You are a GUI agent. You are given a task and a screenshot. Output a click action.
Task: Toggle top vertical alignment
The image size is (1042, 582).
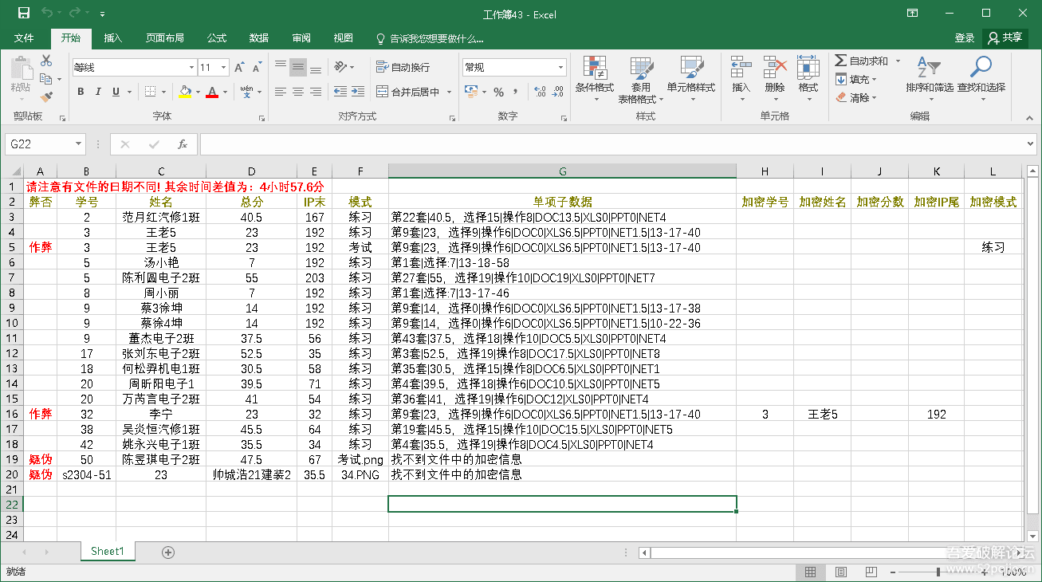click(x=280, y=67)
